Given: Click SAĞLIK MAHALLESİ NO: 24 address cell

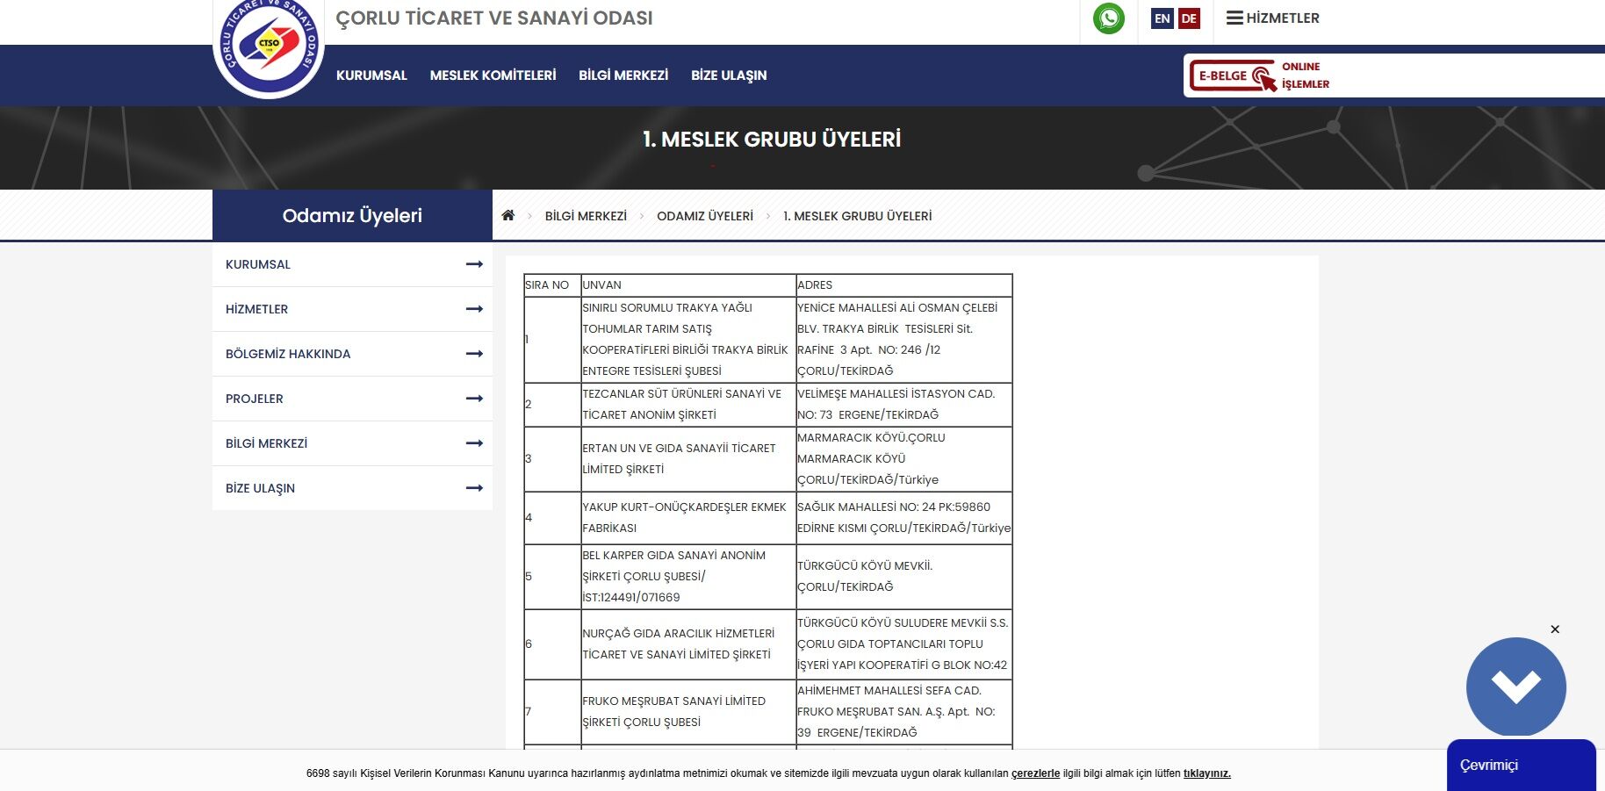Looking at the screenshot, I should coord(904,518).
